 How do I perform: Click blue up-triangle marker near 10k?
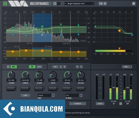[x=78, y=34]
